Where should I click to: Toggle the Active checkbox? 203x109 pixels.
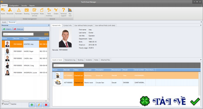[3, 104]
